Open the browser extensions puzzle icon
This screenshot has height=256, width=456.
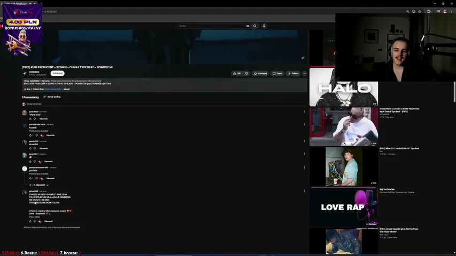point(429,11)
